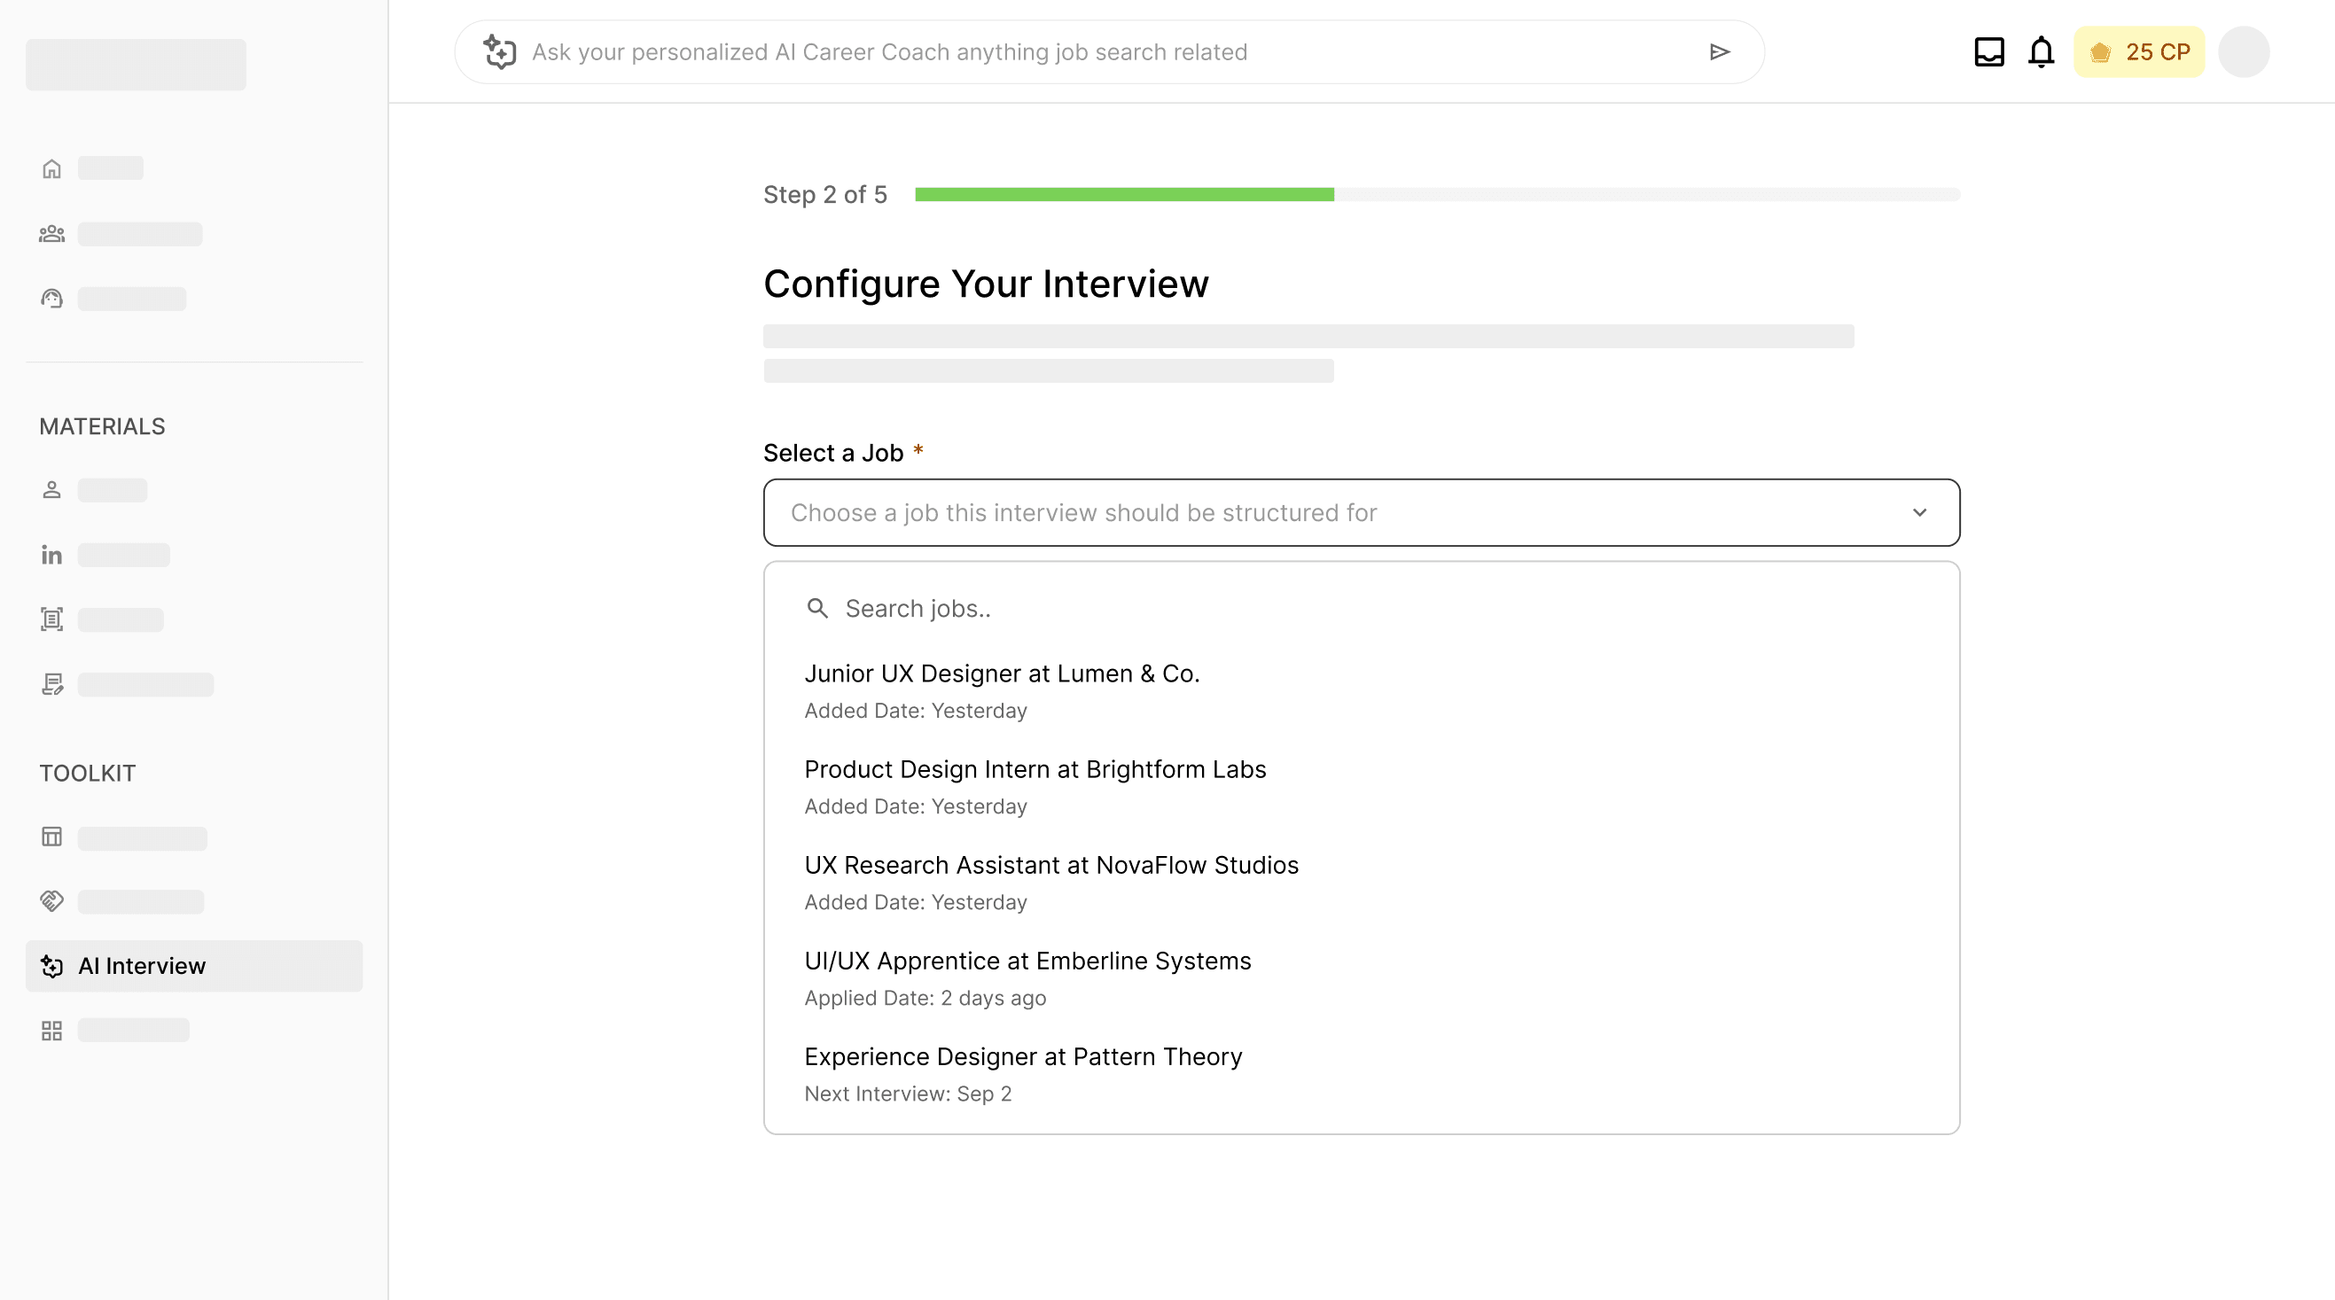2335x1300 pixels.
Task: Click the Step 2 of 5 progress bar
Action: coord(1437,195)
